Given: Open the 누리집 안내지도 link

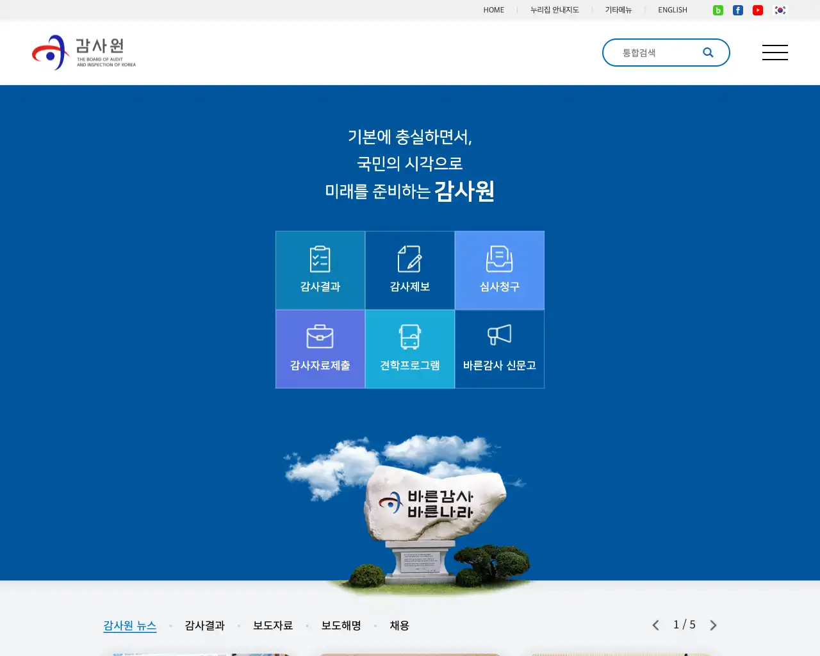Looking at the screenshot, I should click(555, 10).
